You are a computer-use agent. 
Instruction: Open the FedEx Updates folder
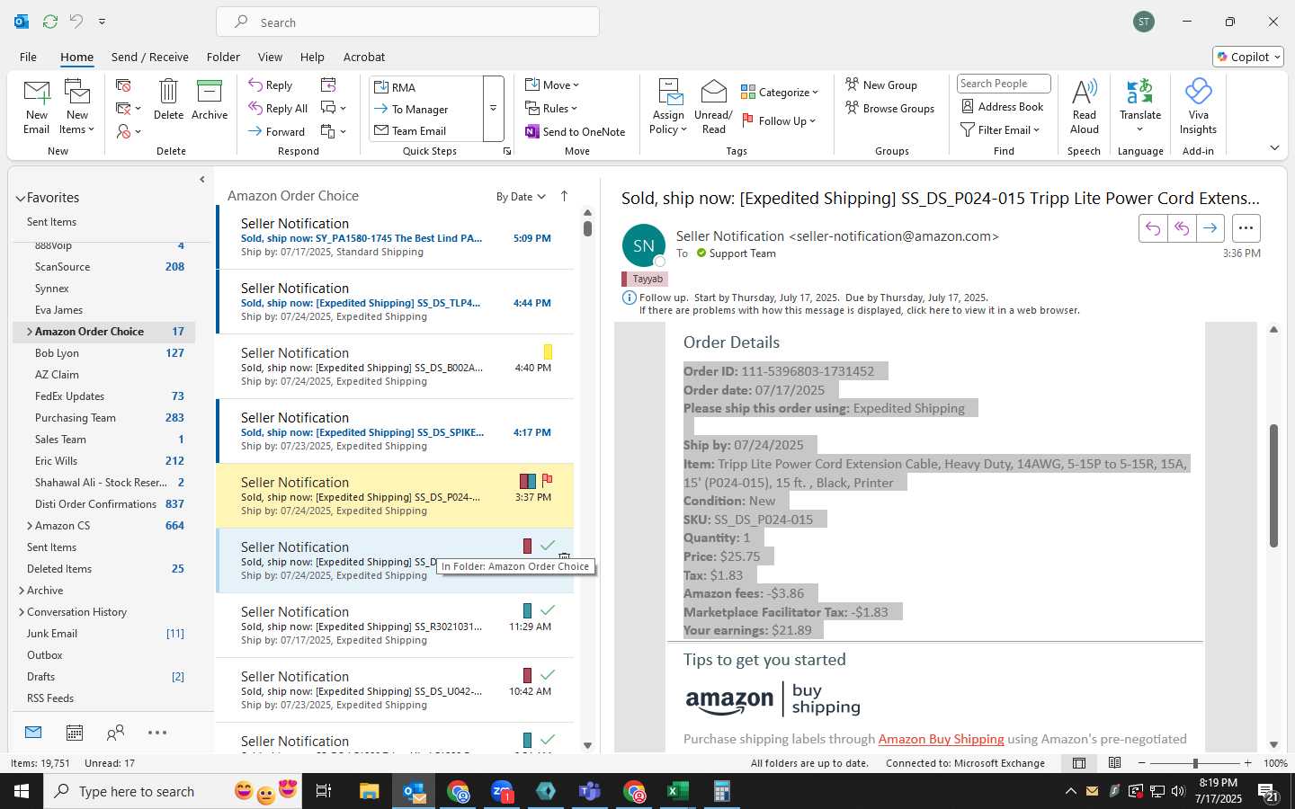point(103,396)
